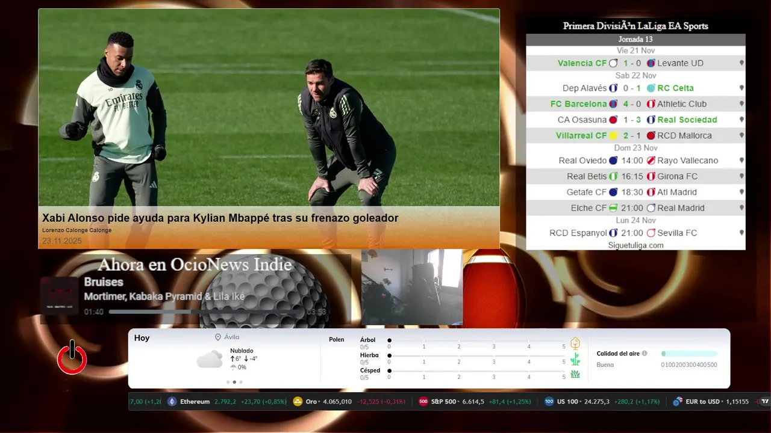The height and width of the screenshot is (433, 771).
Task: Click the cloudy weather icon
Action: [x=210, y=360]
